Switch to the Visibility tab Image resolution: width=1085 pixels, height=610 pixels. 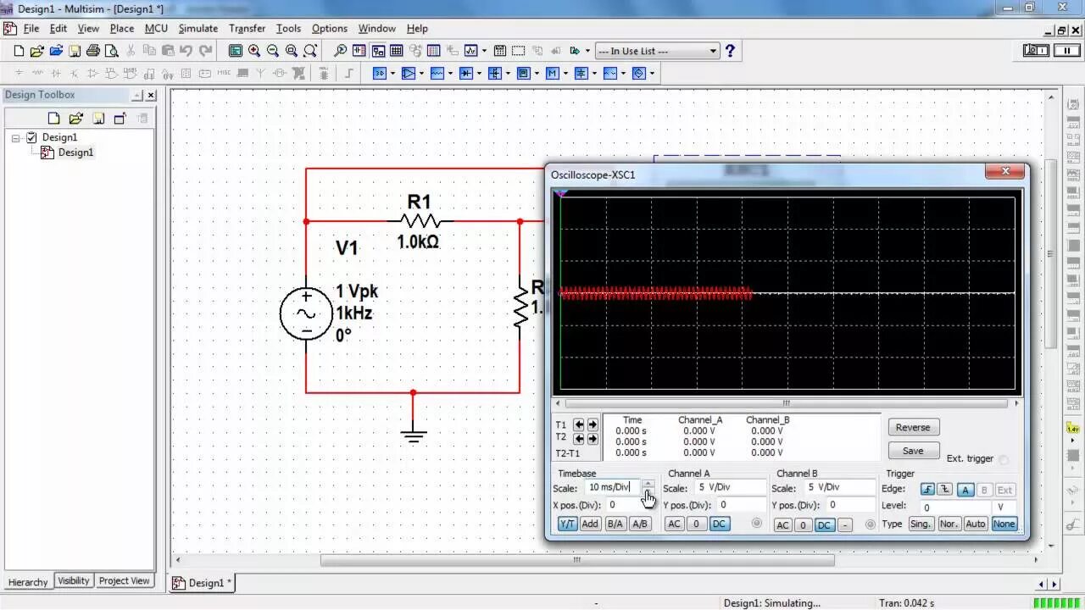(x=74, y=581)
